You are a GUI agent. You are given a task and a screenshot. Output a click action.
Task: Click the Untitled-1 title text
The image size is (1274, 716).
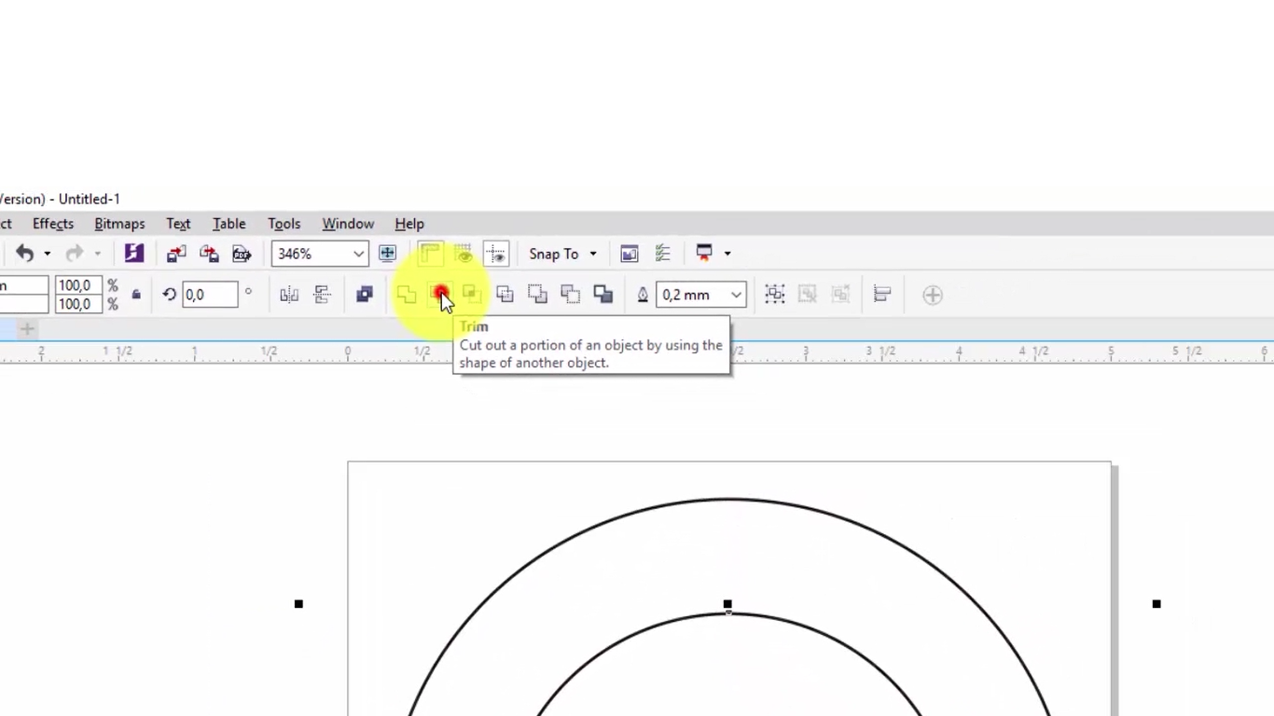click(x=90, y=199)
